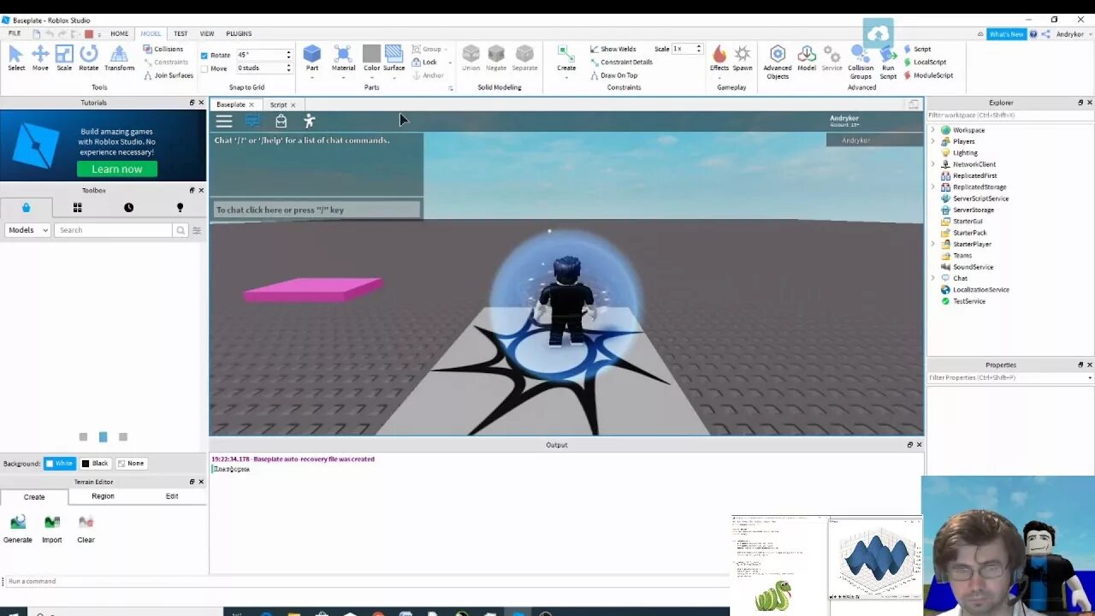The width and height of the screenshot is (1095, 616).
Task: Open Collision Groups editor
Action: point(861,62)
